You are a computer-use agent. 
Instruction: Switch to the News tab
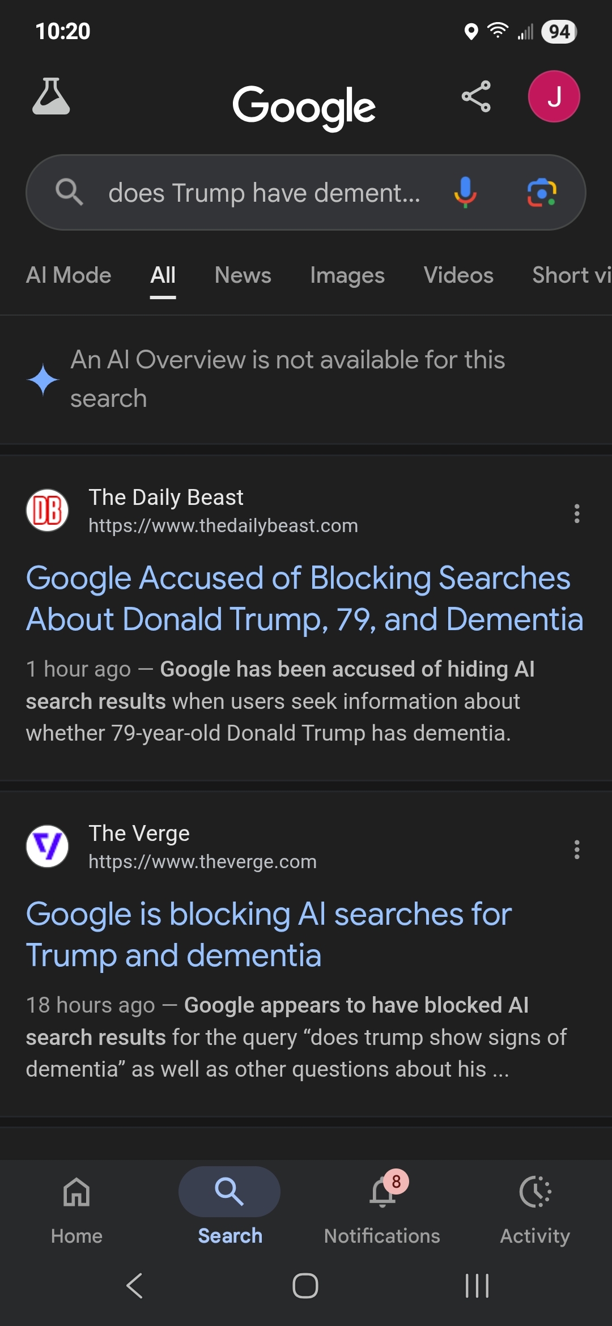(243, 275)
